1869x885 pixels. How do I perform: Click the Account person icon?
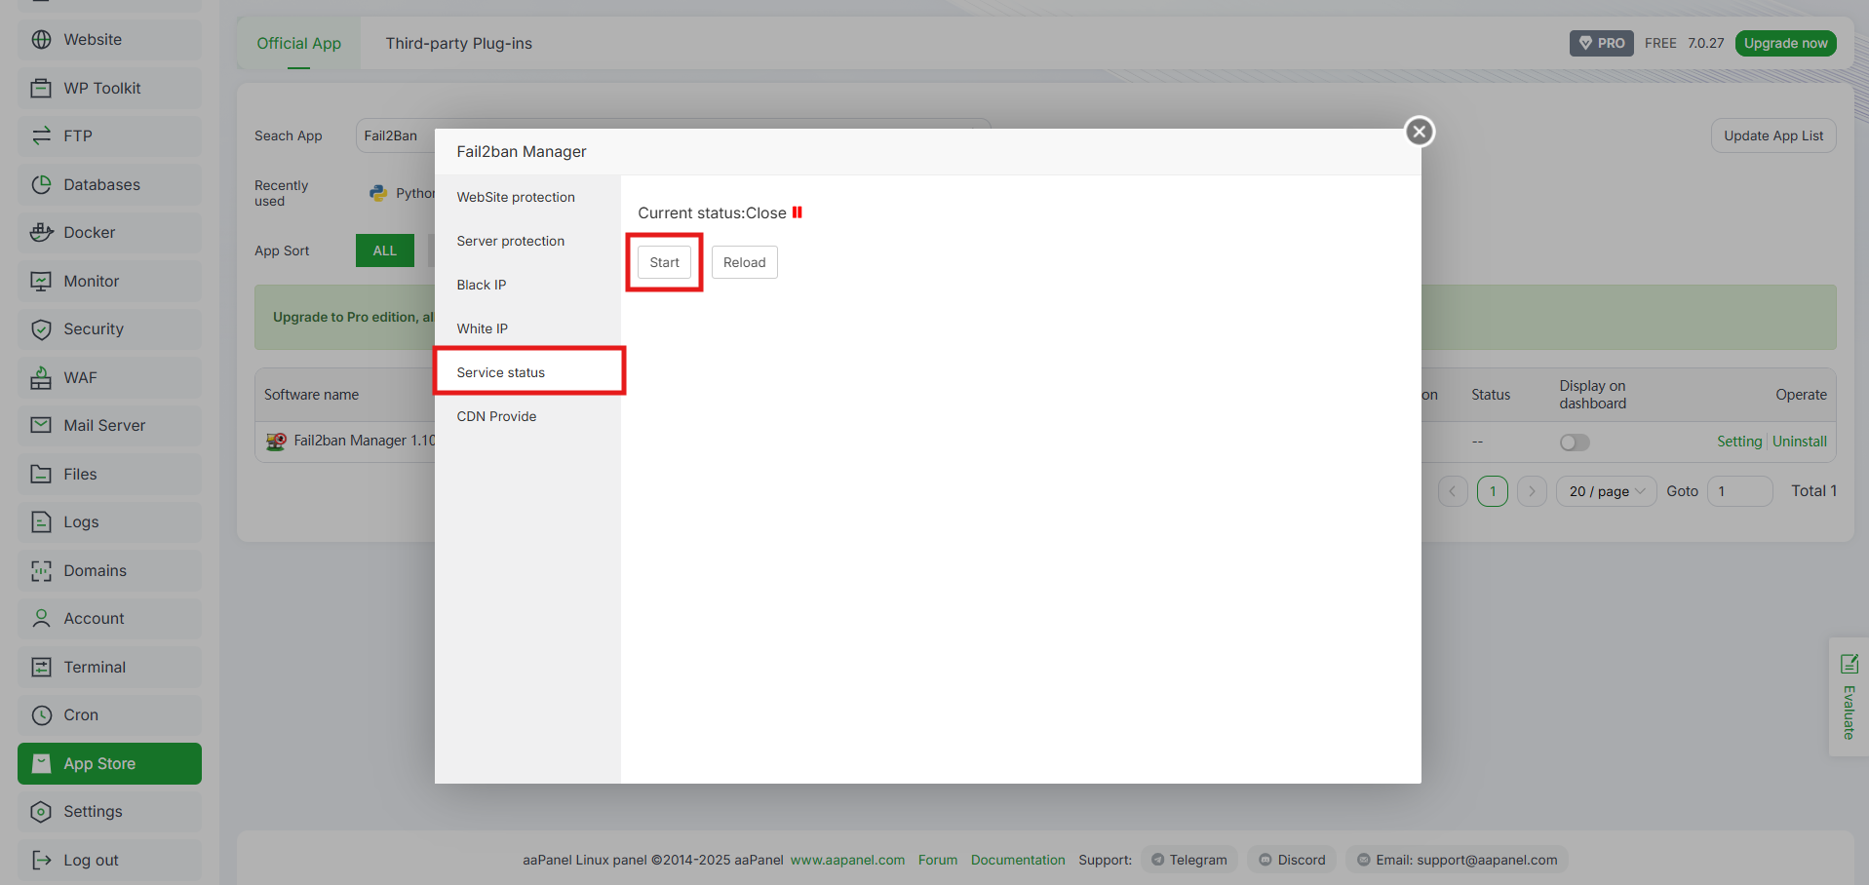pyautogui.click(x=41, y=619)
